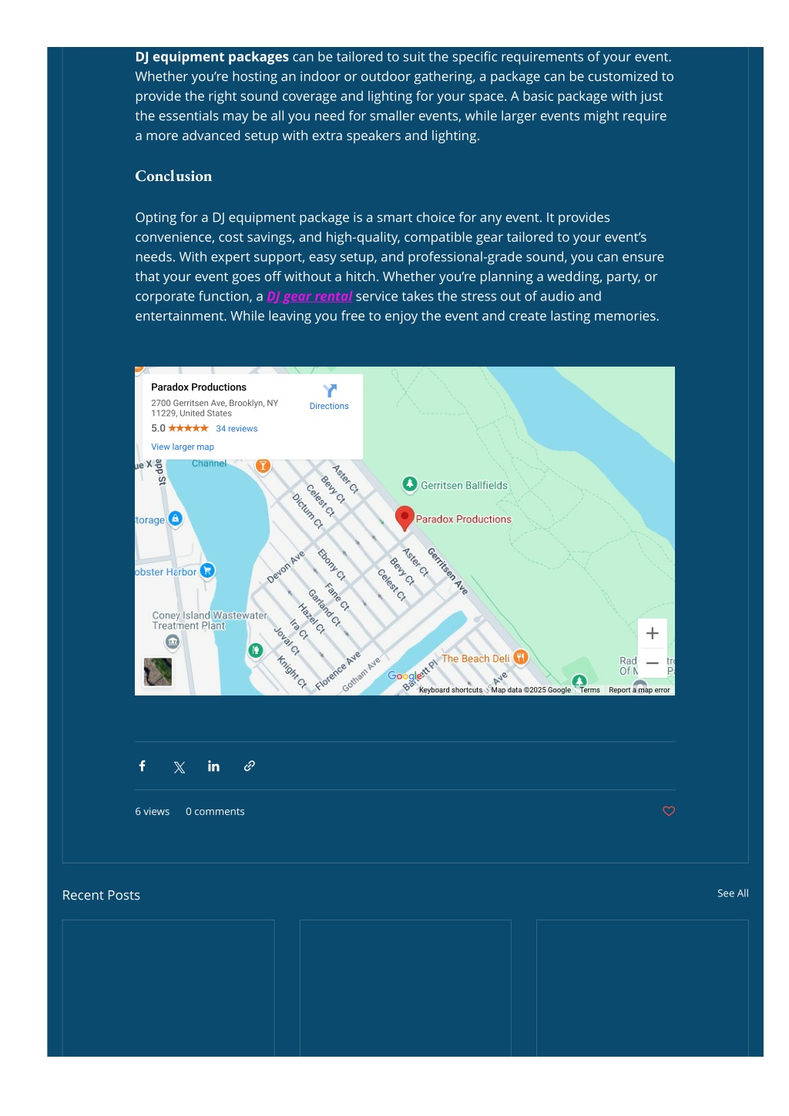The width and height of the screenshot is (789, 1116).
Task: Select Coney Island Wastewater Treatment Plant marker
Action: coord(173,642)
